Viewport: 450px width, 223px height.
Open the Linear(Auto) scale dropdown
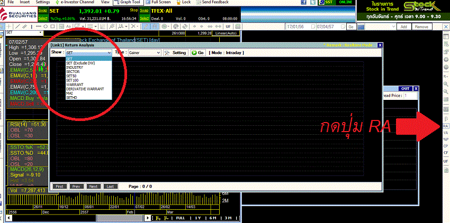[227, 33]
